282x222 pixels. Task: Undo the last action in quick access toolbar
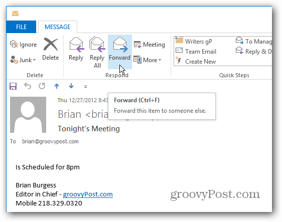28,86
